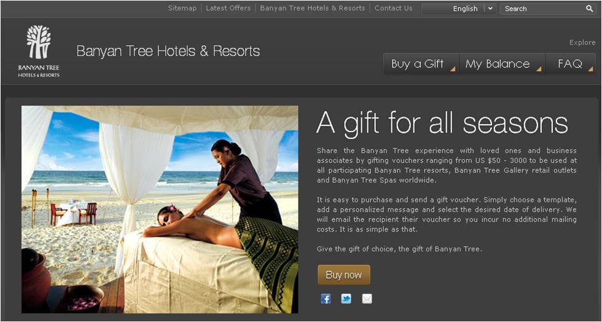Viewport: 602px width, 322px height.
Task: Click the Banyan Tree logo
Action: (39, 51)
